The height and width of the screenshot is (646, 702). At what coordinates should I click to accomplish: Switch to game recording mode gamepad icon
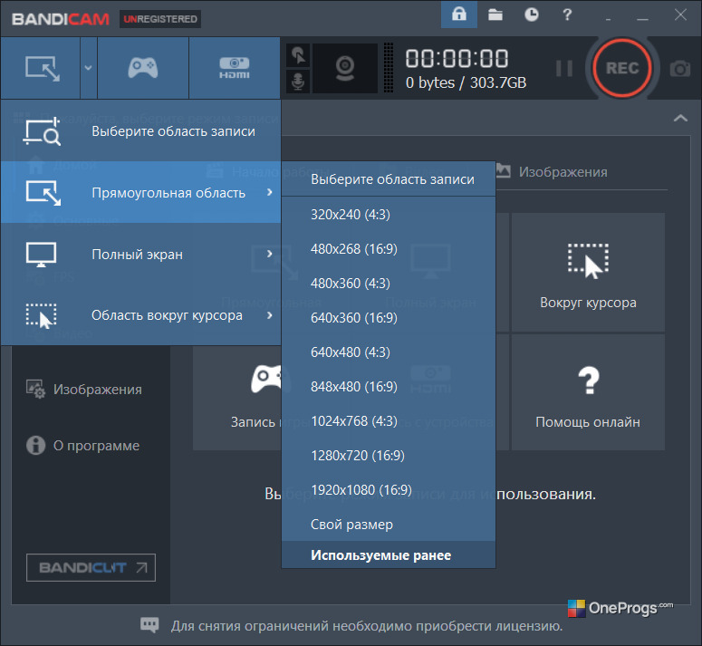[143, 68]
